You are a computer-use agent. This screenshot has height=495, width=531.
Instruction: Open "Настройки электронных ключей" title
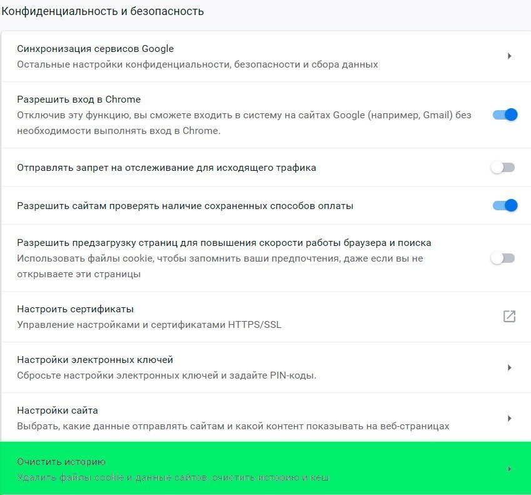[95, 360]
